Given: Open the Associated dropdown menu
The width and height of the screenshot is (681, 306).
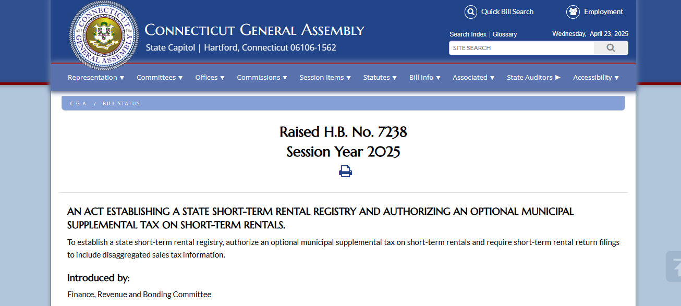Looking at the screenshot, I should click(473, 77).
